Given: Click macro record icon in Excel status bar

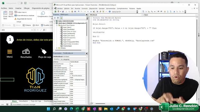Looking at the screenshot, I should pyautogui.click(x=7, y=105).
